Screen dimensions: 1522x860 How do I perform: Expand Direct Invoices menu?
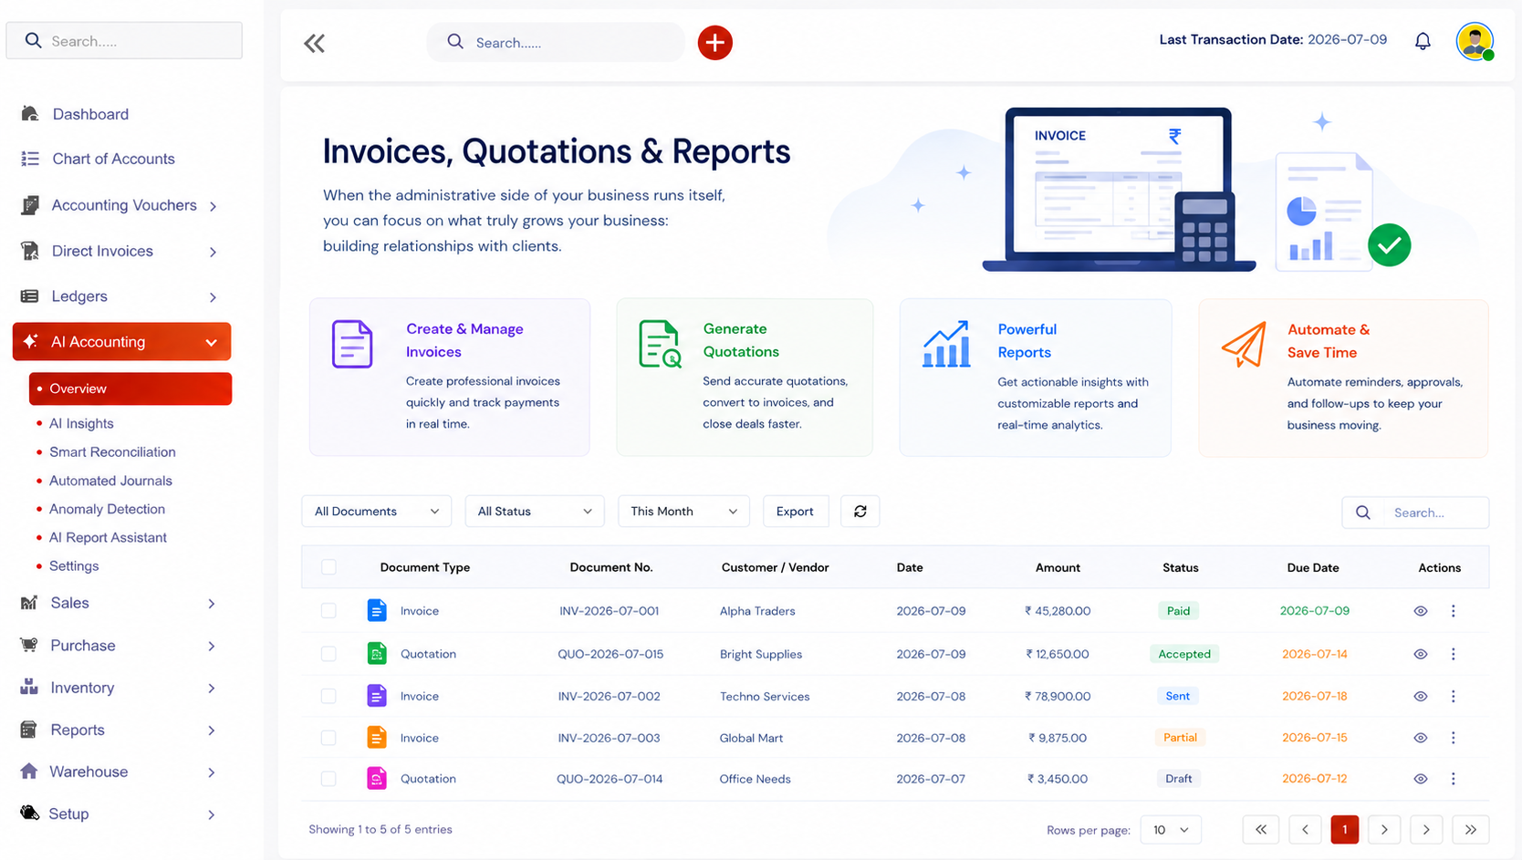coord(121,251)
